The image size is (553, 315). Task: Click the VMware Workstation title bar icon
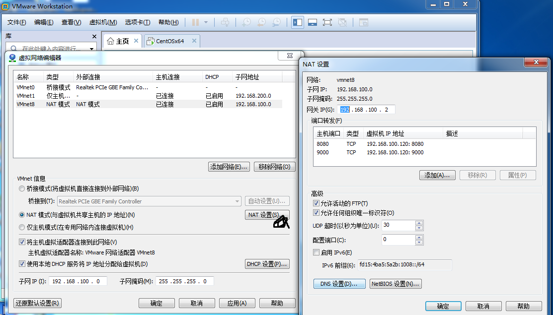click(x=5, y=6)
